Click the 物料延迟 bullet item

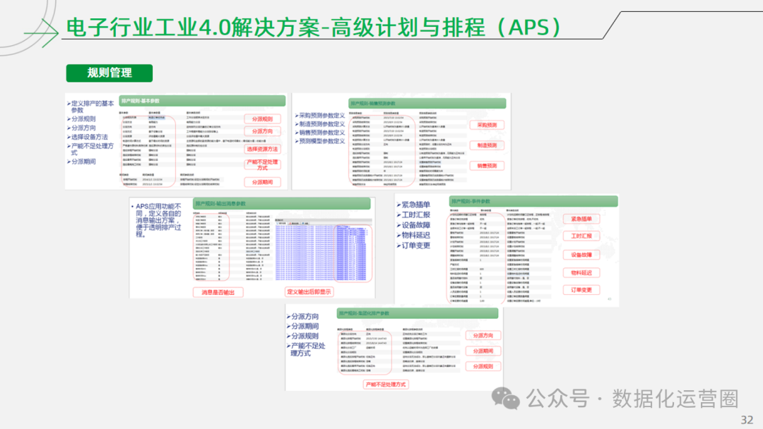[414, 235]
